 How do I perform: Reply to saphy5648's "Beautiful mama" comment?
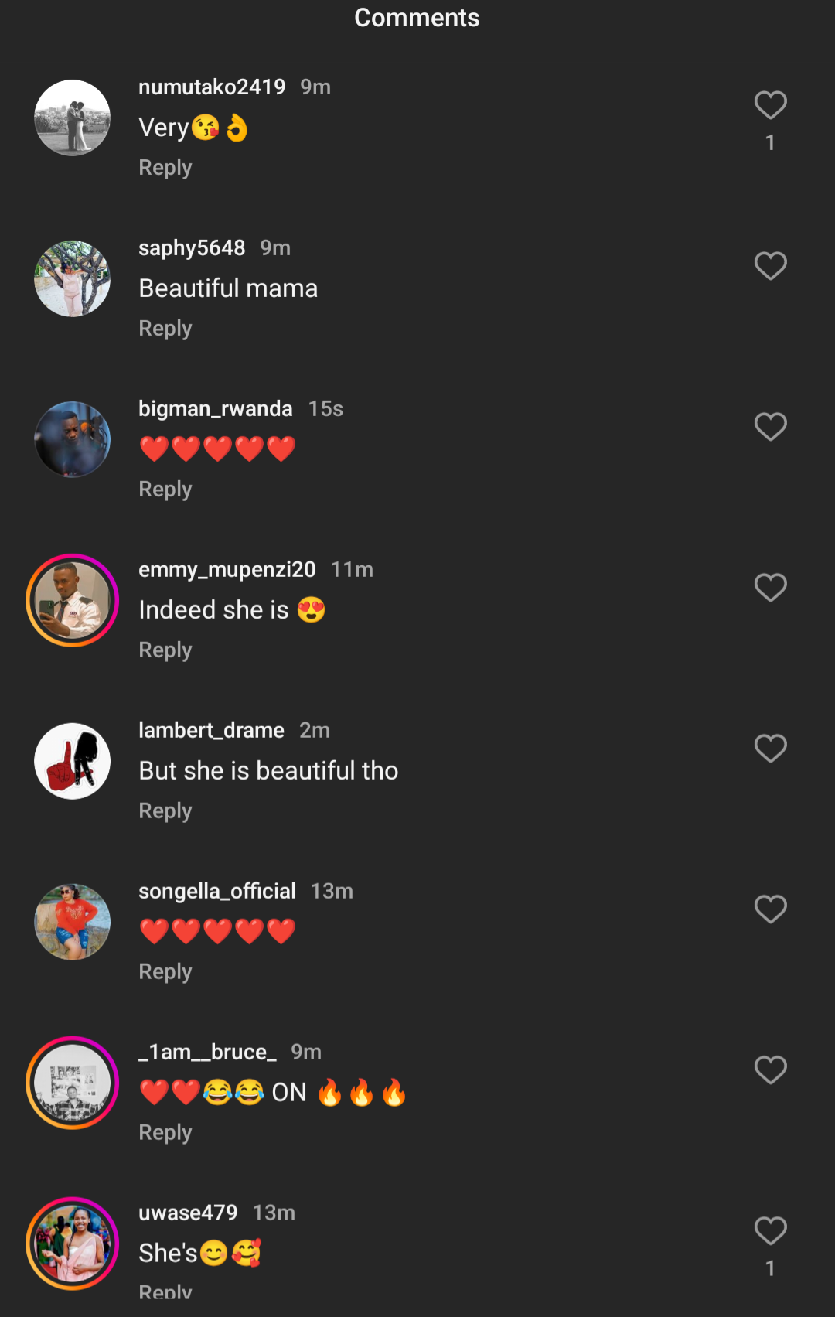(x=165, y=329)
